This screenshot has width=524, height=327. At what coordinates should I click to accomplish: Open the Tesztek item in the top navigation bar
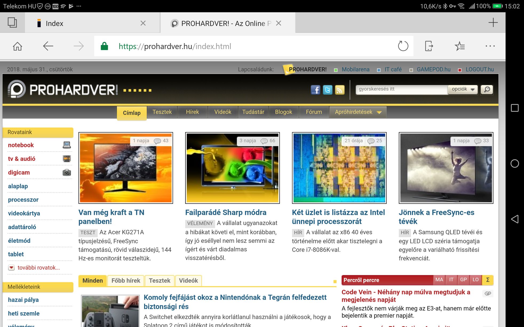tap(162, 112)
